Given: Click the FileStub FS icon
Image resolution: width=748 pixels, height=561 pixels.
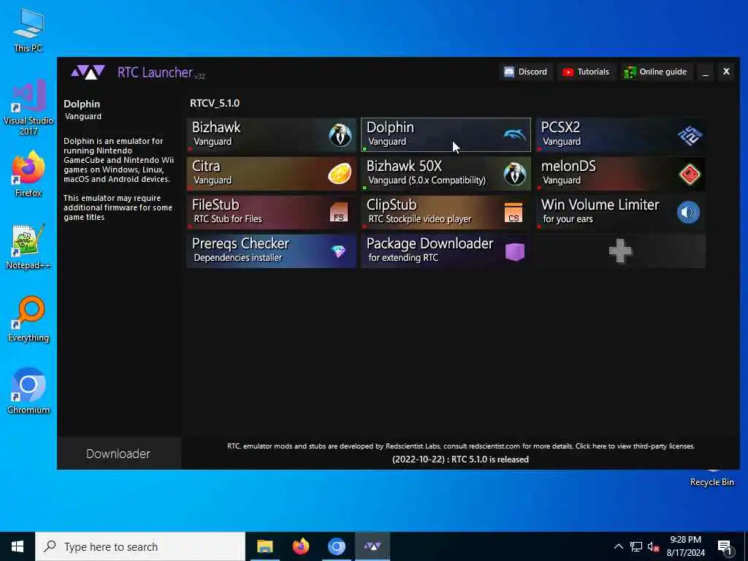Looking at the screenshot, I should tap(339, 213).
